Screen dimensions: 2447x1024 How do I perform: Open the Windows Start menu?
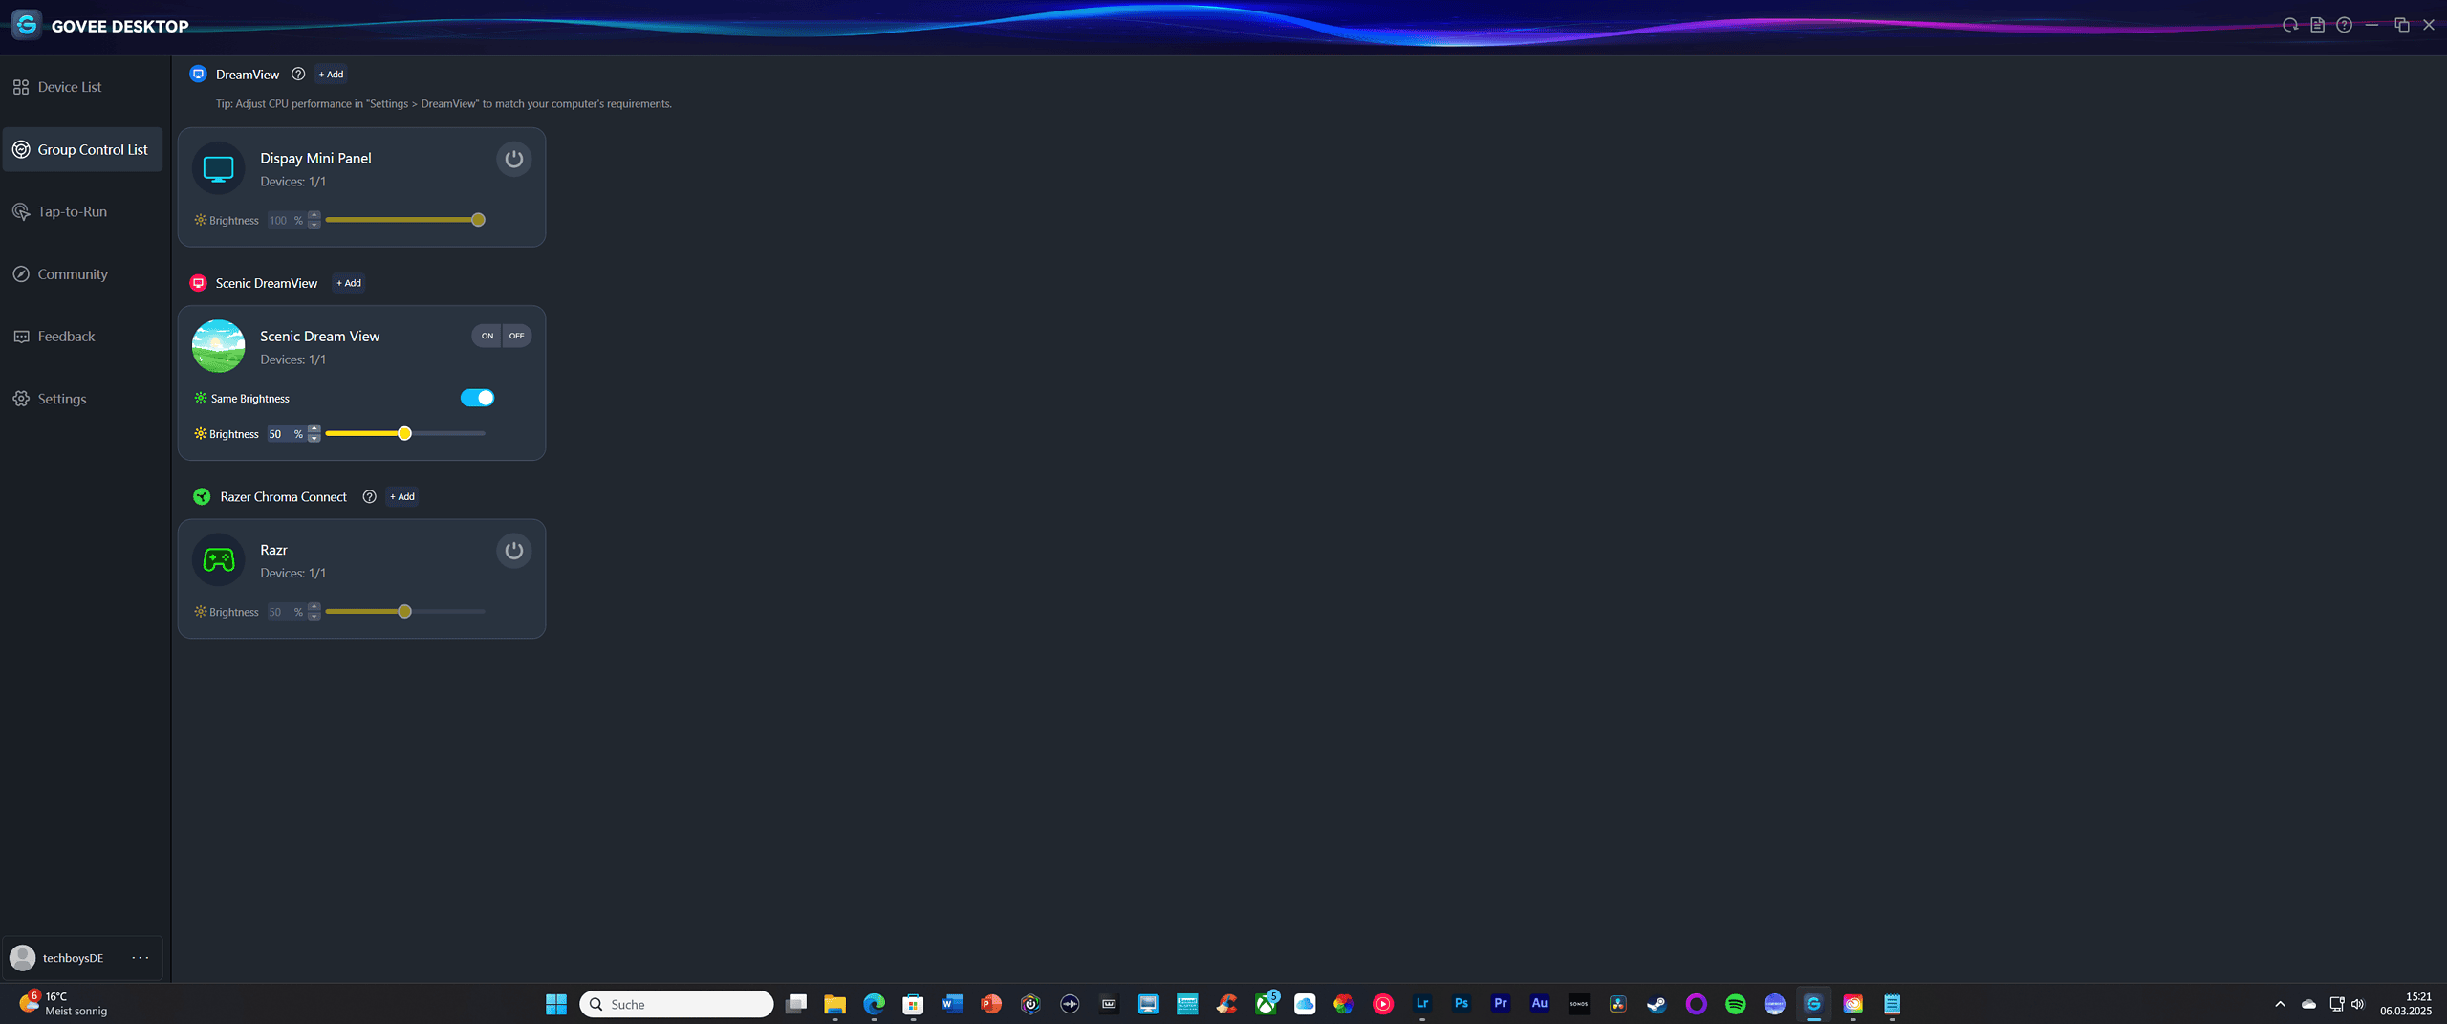click(556, 1004)
